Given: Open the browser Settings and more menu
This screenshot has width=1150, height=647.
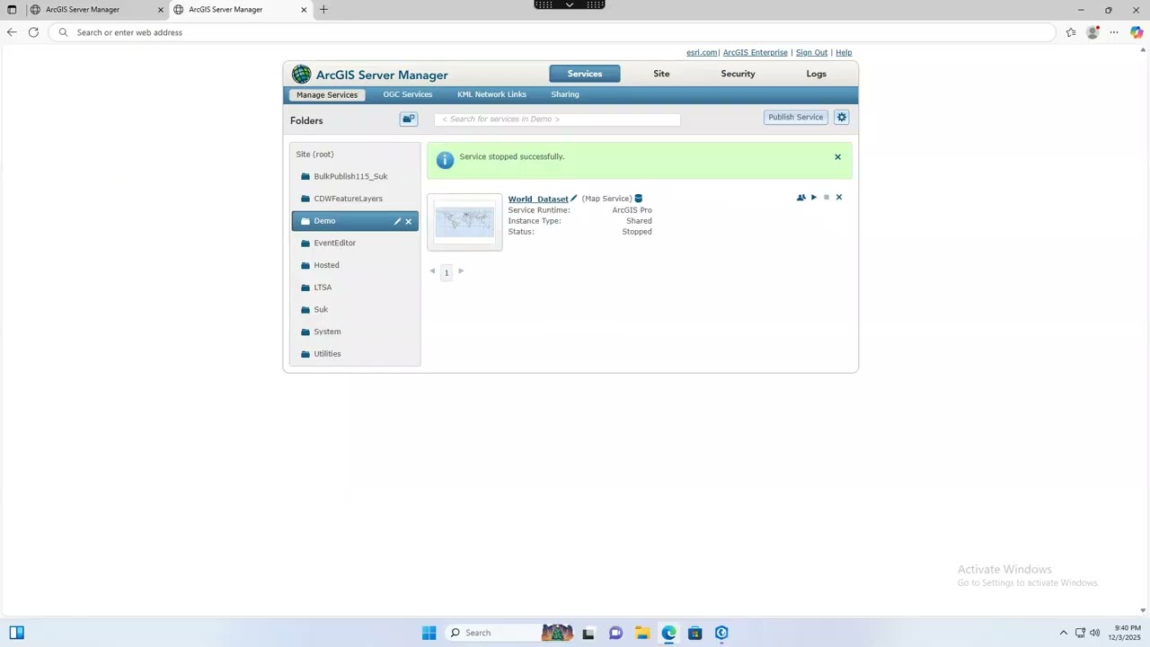Looking at the screenshot, I should (1114, 32).
